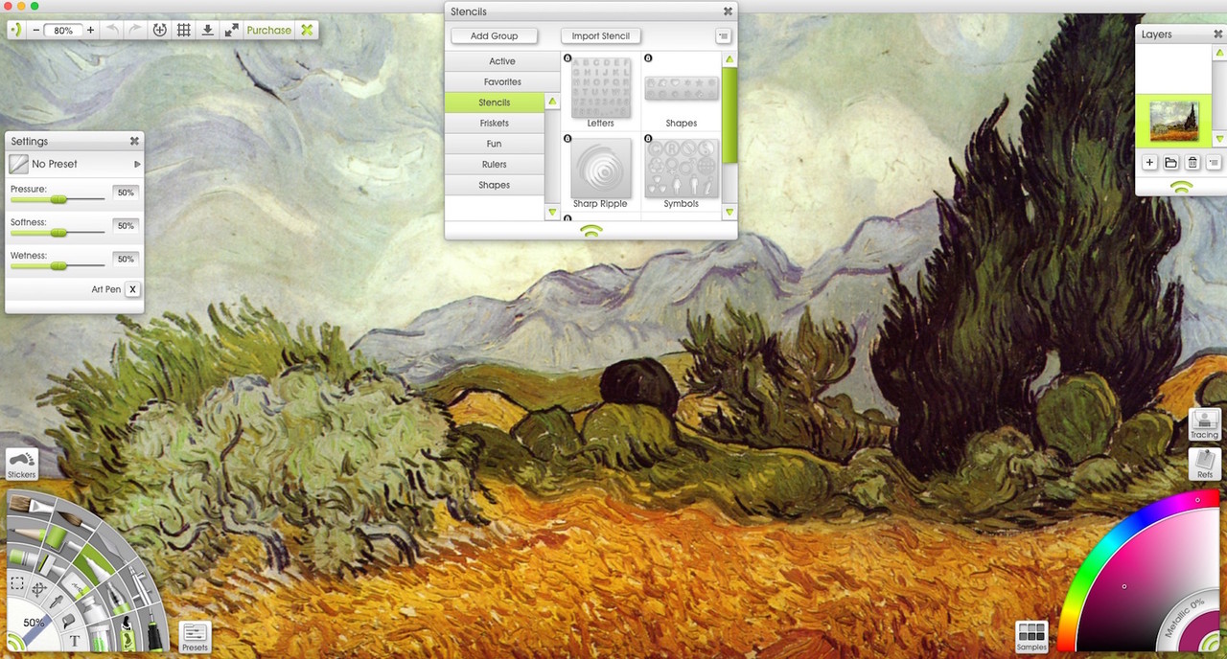
Task: Select the Eraser tool
Action: pyautogui.click(x=75, y=587)
